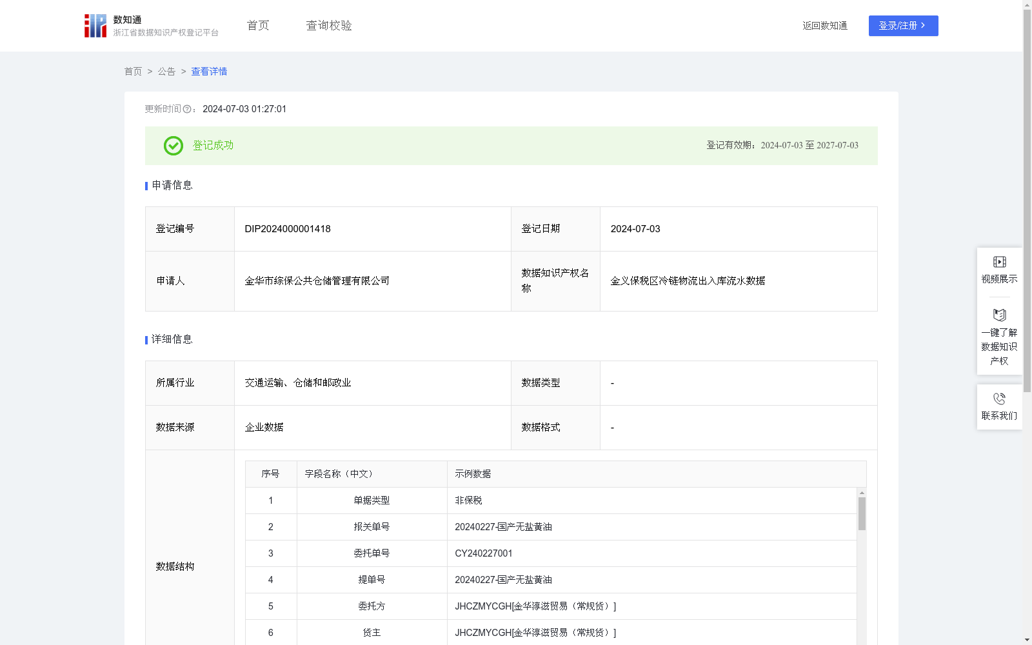The width and height of the screenshot is (1032, 645).
Task: Select registration number DIP2024000001418
Action: click(x=288, y=229)
